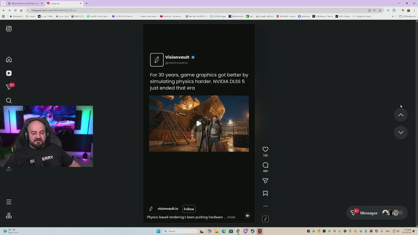Image resolution: width=418 pixels, height=235 pixels.
Task: Go to previous reel with up arrow
Action: (x=401, y=115)
